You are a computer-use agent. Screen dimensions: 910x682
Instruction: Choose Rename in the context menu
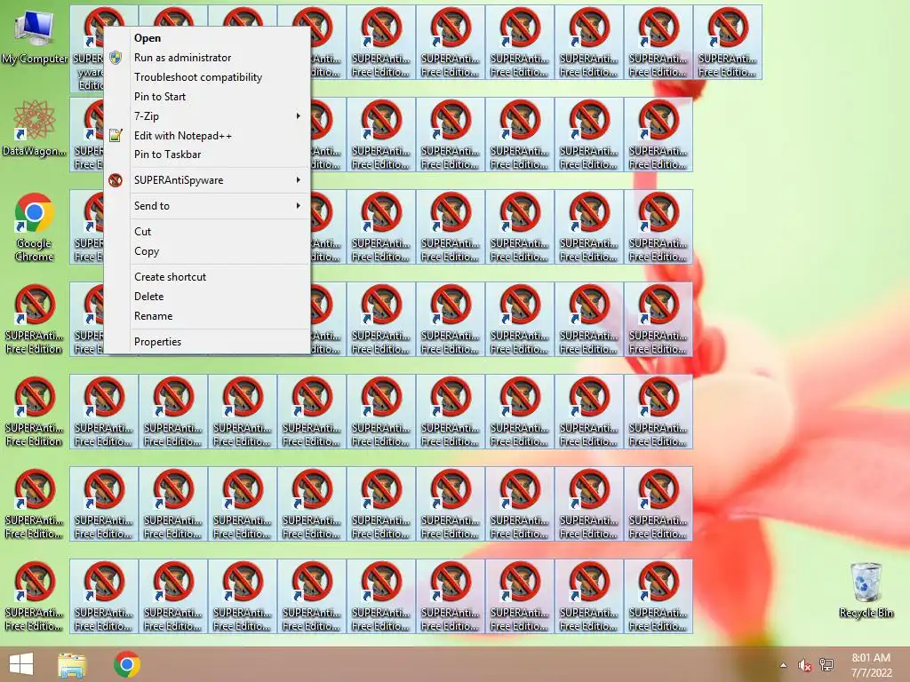click(208, 316)
